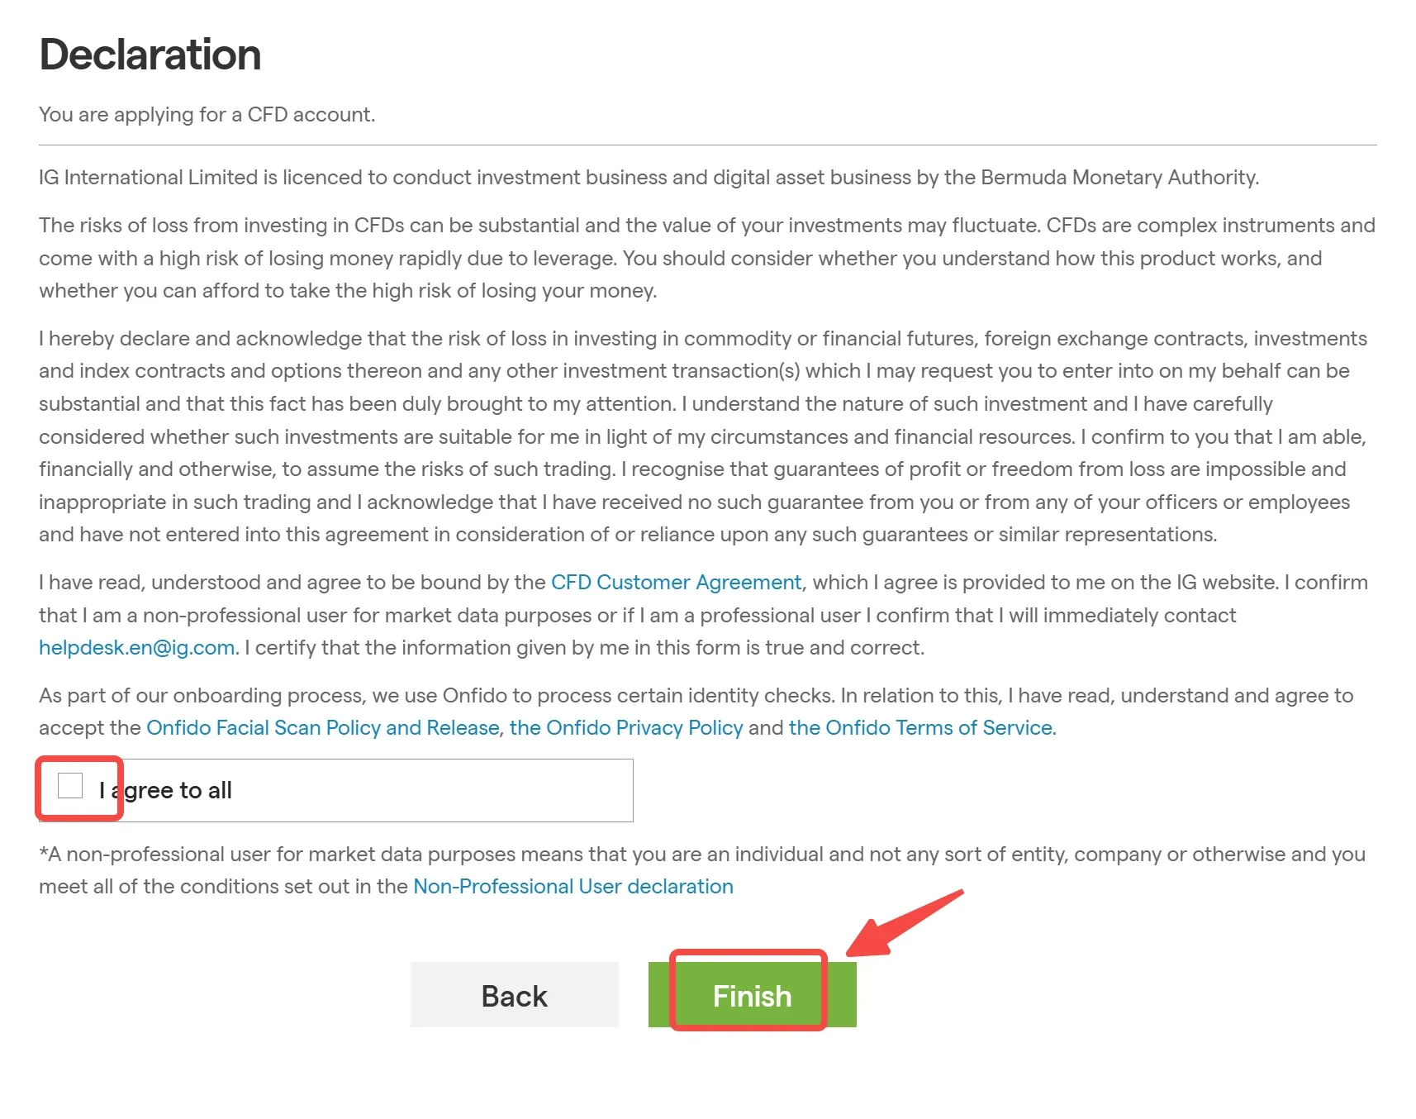
Task: Open the Non-Professional User declaration link
Action: [573, 887]
